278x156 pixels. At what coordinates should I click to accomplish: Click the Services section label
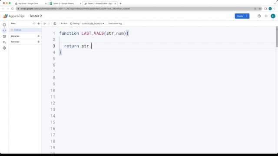coord(15,42)
